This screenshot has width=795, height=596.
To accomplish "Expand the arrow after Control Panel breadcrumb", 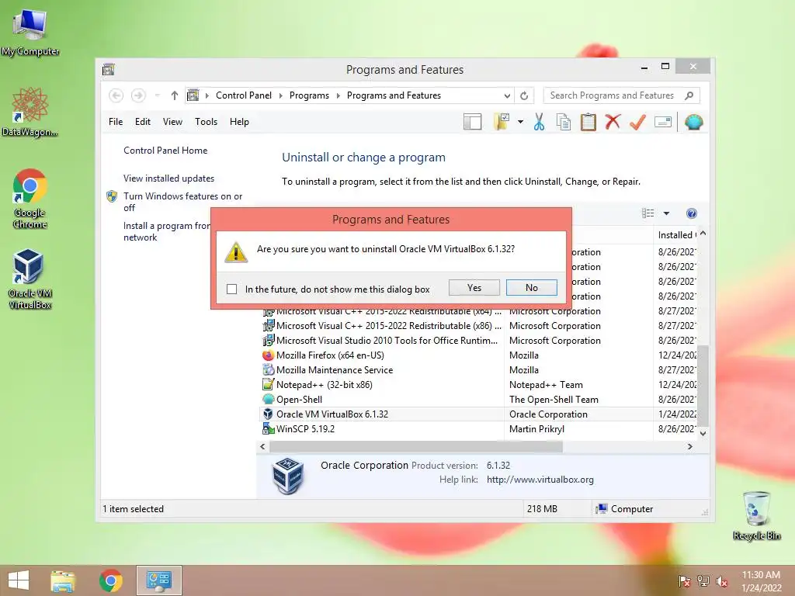I will (281, 95).
